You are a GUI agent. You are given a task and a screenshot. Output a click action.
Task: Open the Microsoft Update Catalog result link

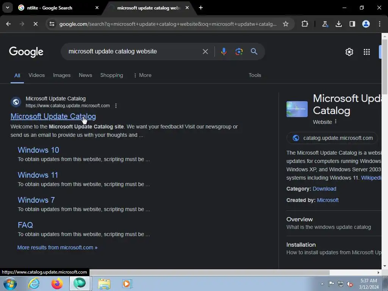coord(53,116)
